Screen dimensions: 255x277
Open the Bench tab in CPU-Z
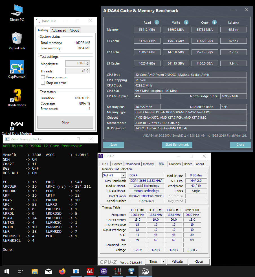[188, 164]
